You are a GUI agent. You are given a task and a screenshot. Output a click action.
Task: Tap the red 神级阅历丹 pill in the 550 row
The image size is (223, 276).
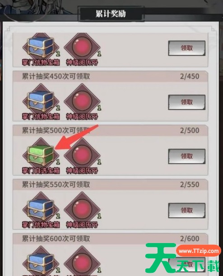82,210
